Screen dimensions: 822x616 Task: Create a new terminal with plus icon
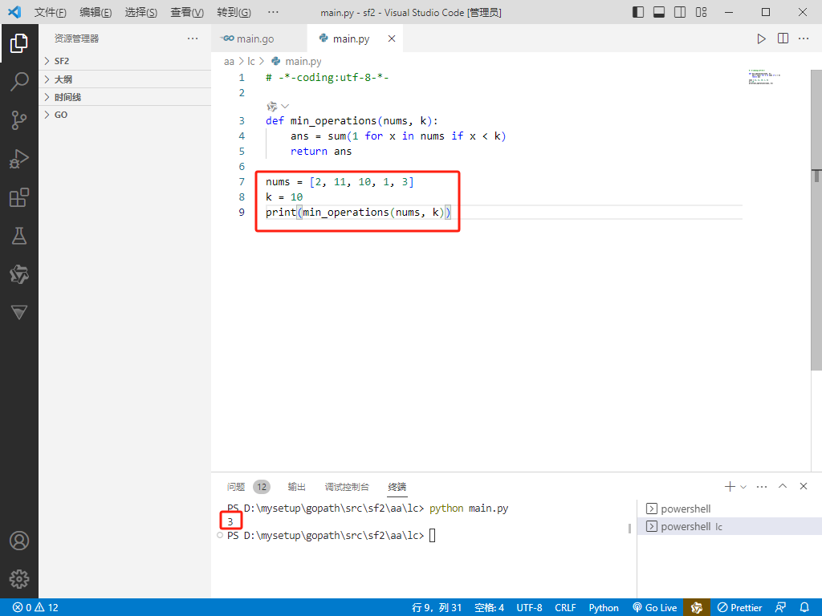730,487
